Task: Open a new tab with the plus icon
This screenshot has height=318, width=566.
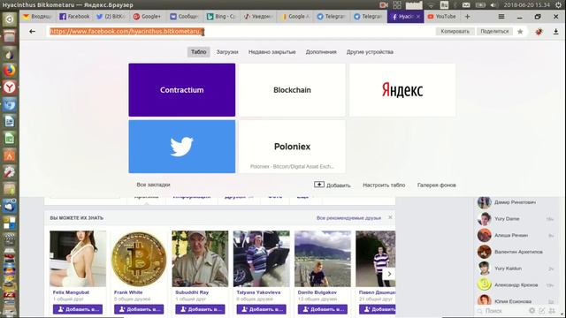Action: click(468, 17)
